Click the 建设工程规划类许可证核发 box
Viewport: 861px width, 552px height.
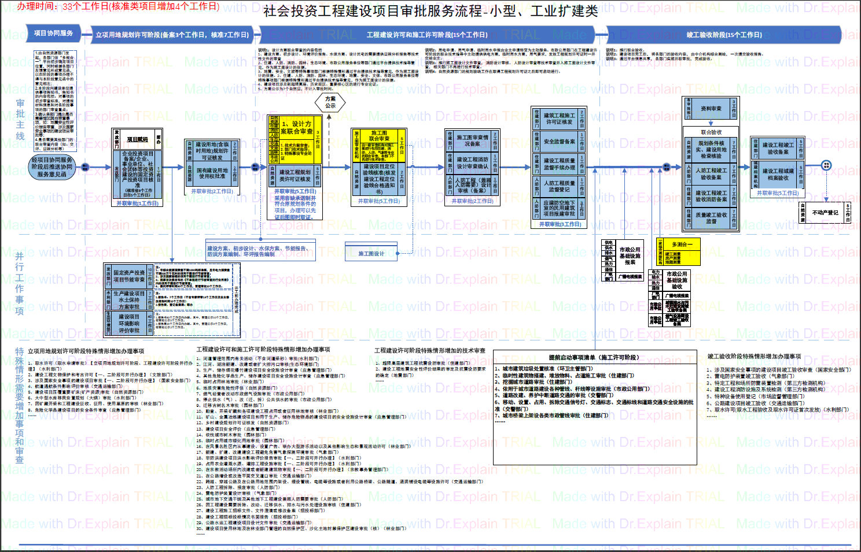pos(295,176)
